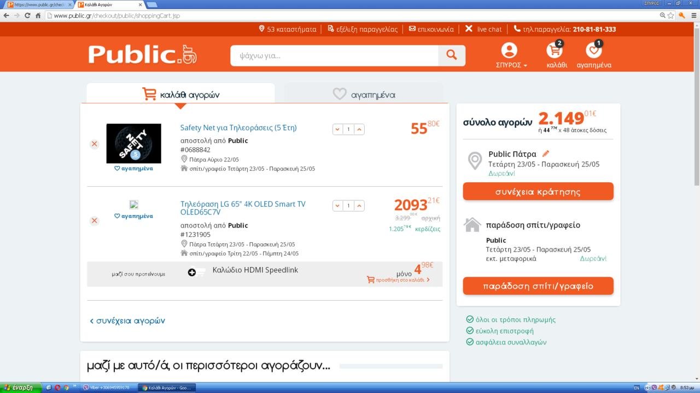This screenshot has width=700, height=393.
Task: Click the browser back arrow
Action: [6, 15]
